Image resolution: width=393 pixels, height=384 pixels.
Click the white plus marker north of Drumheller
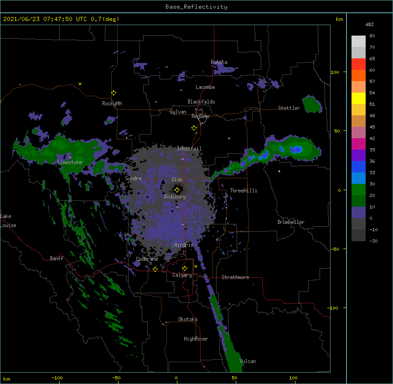(x=279, y=171)
